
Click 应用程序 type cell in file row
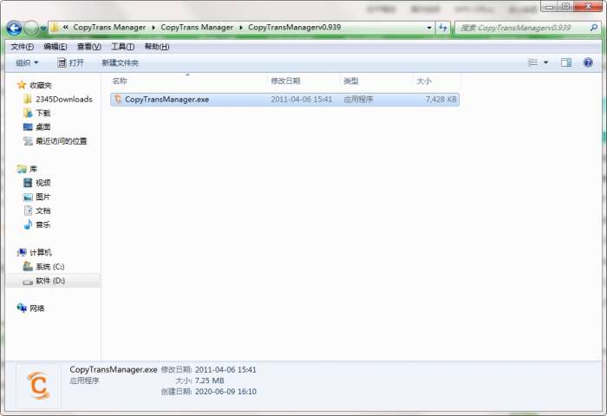[x=358, y=100]
